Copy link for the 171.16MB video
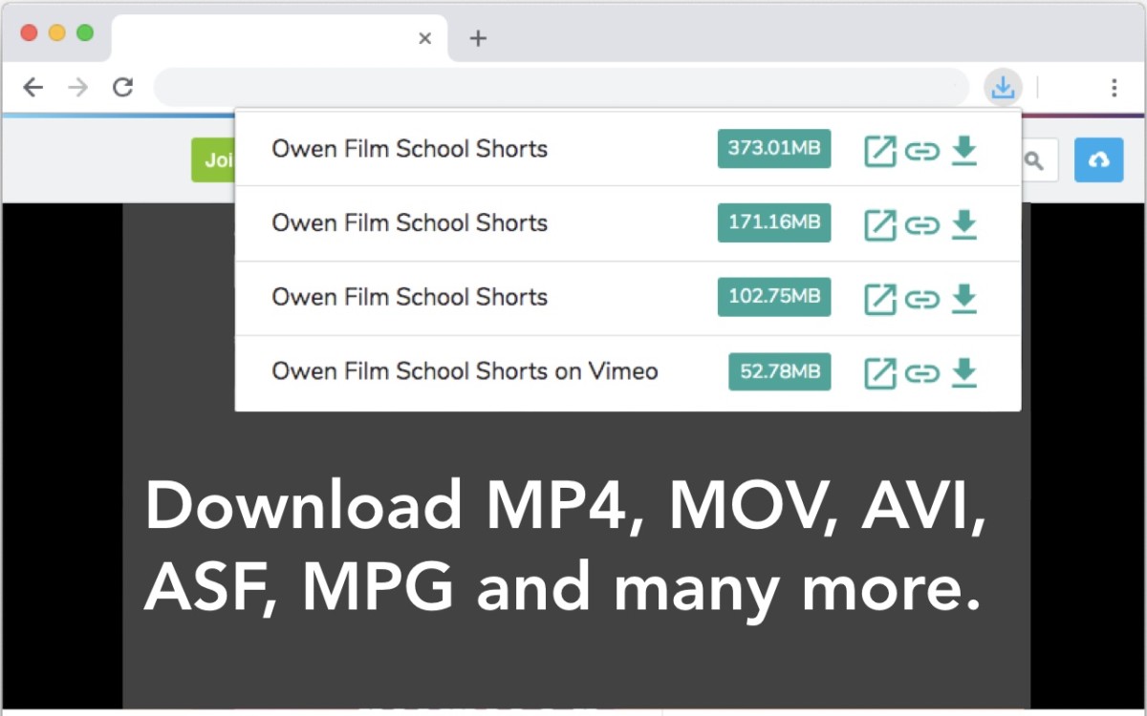The width and height of the screenshot is (1147, 716). 921,225
